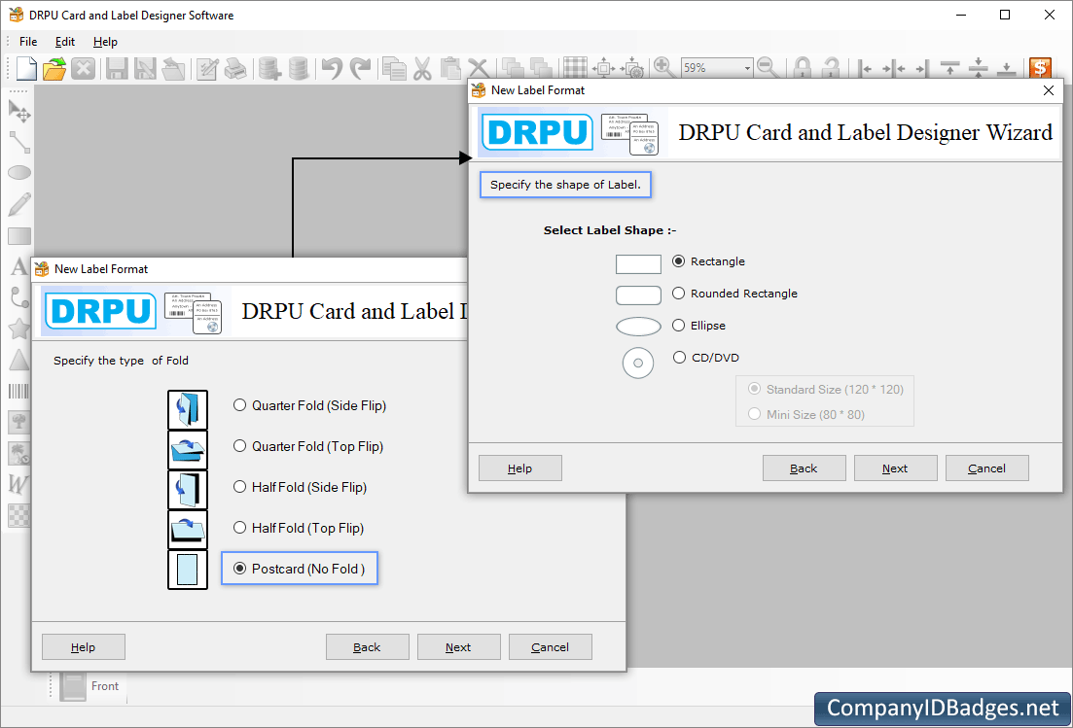Image resolution: width=1073 pixels, height=728 pixels.
Task: Click the orange dollar sign icon
Action: (x=1040, y=68)
